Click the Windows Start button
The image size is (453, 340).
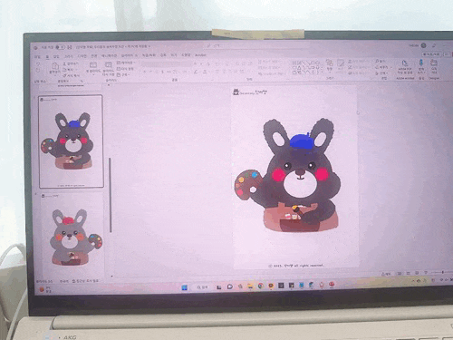tap(184, 287)
